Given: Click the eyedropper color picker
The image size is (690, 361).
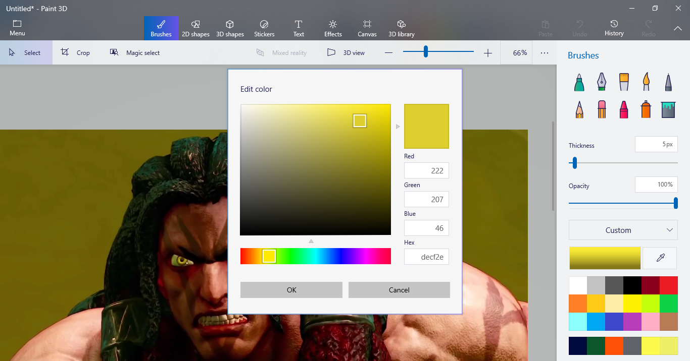Looking at the screenshot, I should coord(660,258).
